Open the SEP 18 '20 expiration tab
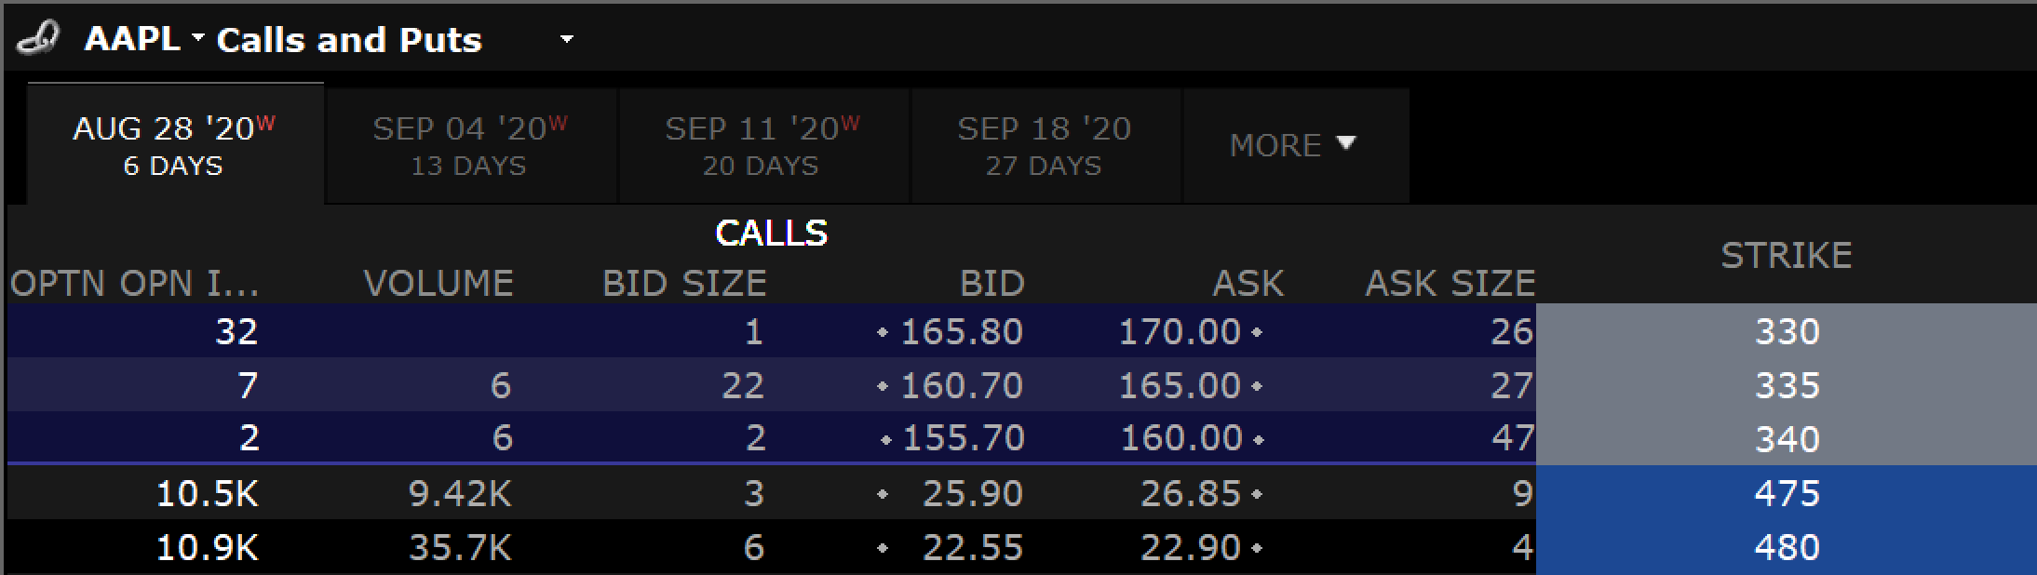 (x=1044, y=145)
